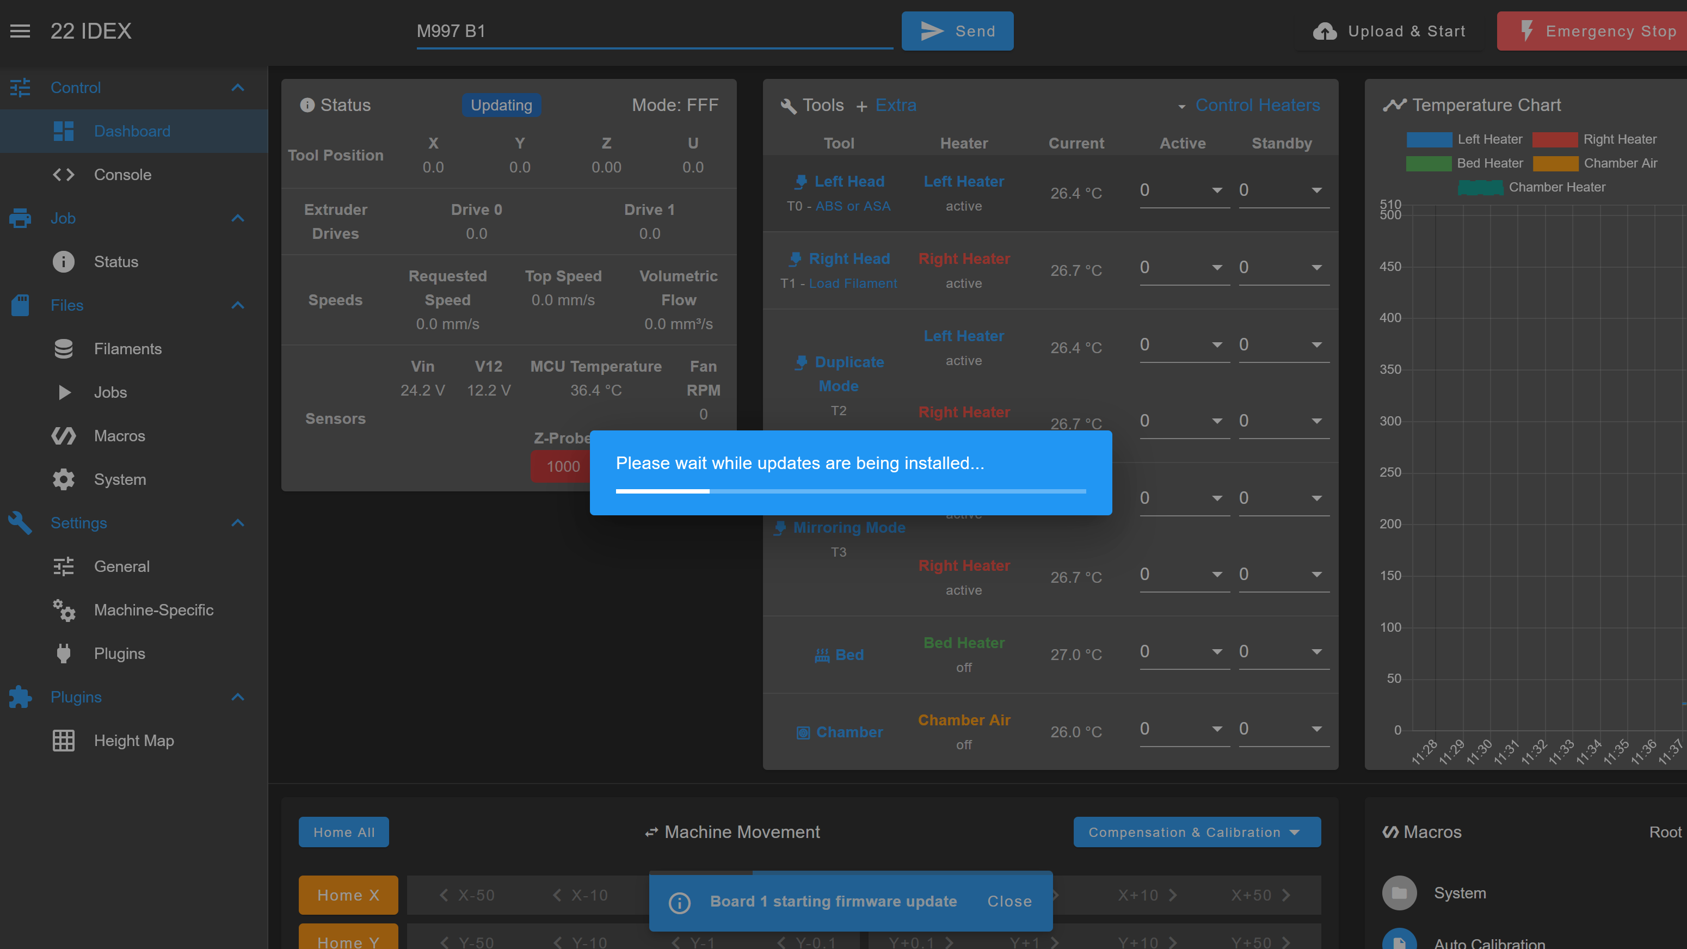The width and height of the screenshot is (1687, 949).
Task: Click the Bed heater icon
Action: [x=822, y=655]
